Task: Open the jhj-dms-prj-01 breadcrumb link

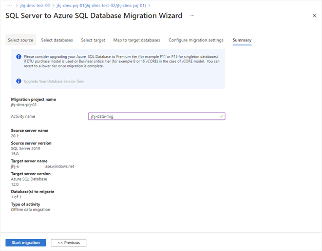Action: coord(101,6)
